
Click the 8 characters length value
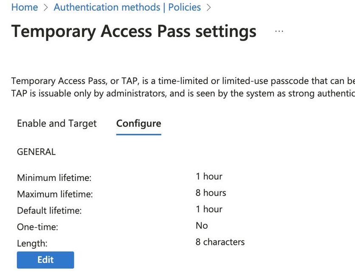click(x=220, y=242)
